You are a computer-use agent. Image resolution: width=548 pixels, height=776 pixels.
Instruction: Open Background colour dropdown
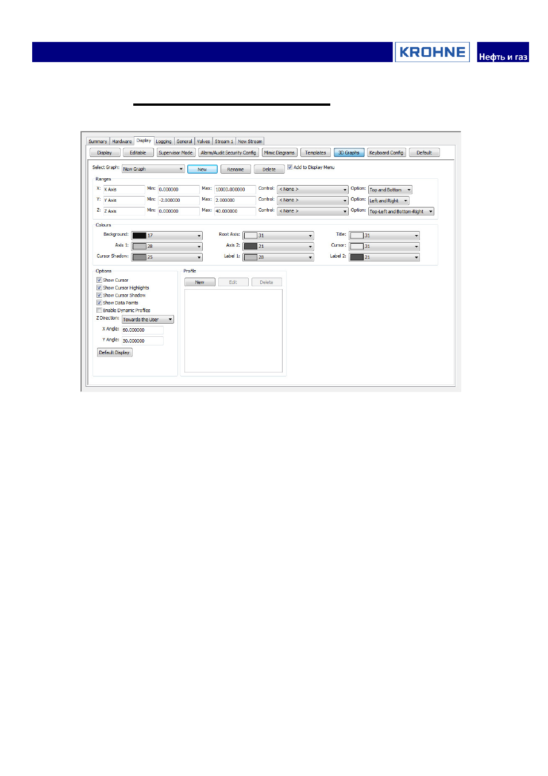[x=167, y=236]
